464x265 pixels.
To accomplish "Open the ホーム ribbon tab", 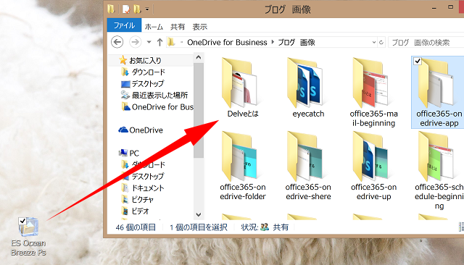I will [154, 27].
